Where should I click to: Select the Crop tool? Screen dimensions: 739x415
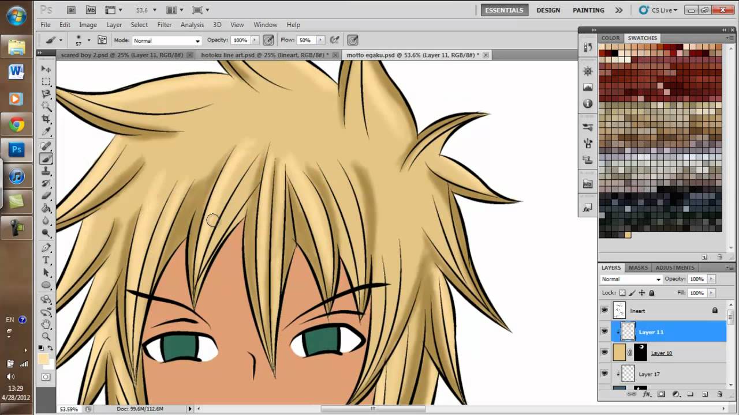coord(46,119)
